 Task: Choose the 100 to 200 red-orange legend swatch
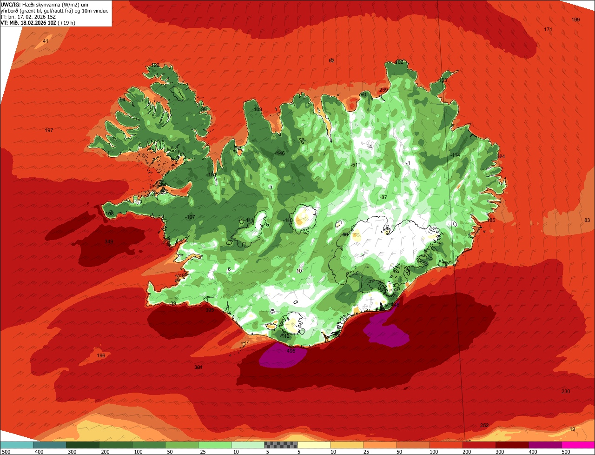tap(446, 445)
